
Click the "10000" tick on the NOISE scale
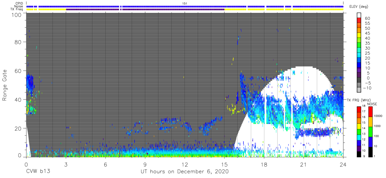click(x=378, y=116)
